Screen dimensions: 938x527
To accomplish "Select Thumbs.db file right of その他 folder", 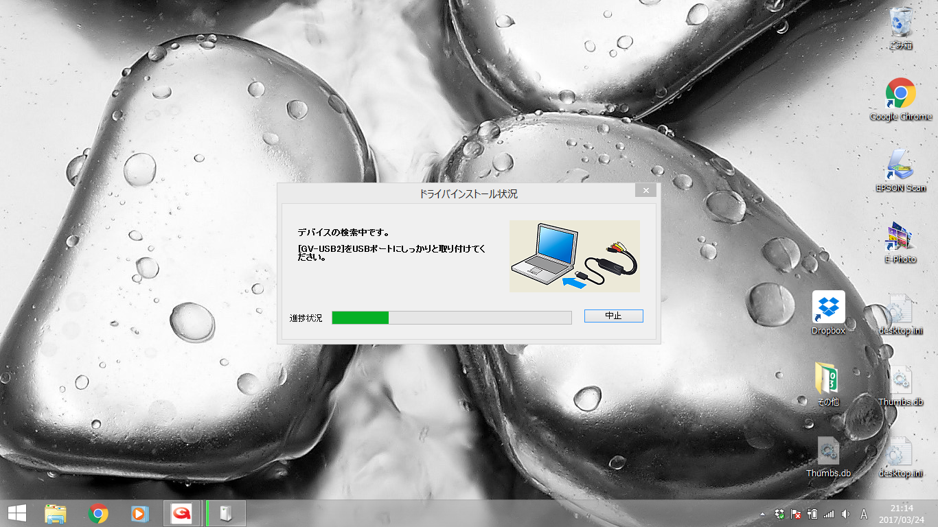I will 900,385.
